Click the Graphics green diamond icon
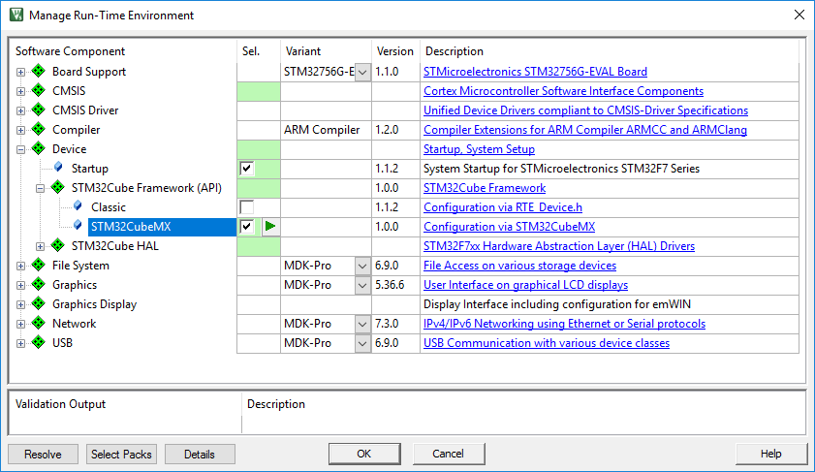This screenshot has width=815, height=472. pos(39,284)
